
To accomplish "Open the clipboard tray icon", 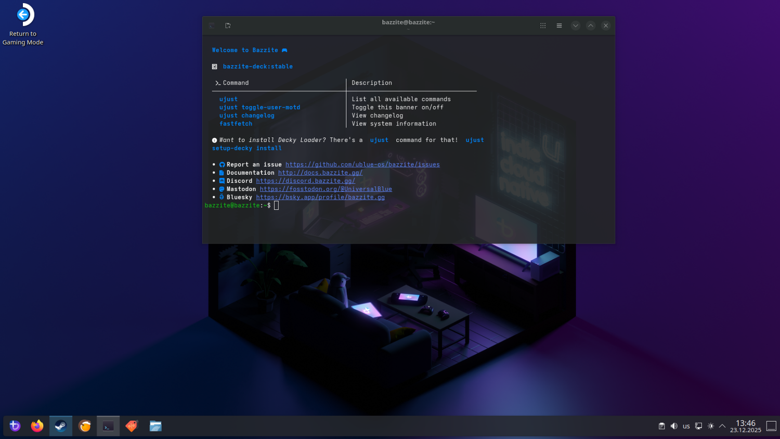I will coord(661,426).
